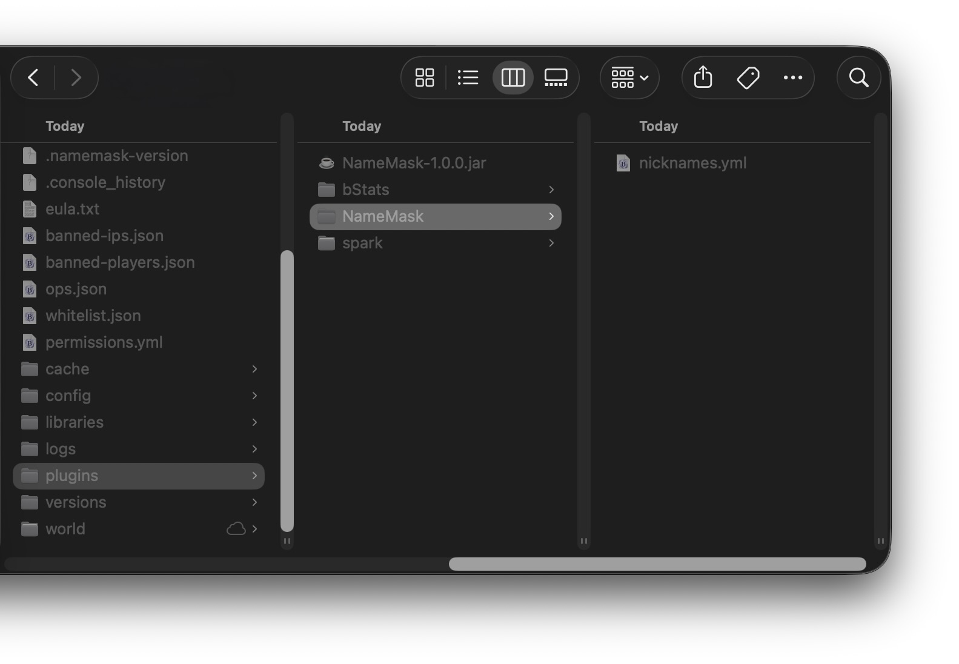Open the Tags editor icon
959x664 pixels.
(x=748, y=78)
